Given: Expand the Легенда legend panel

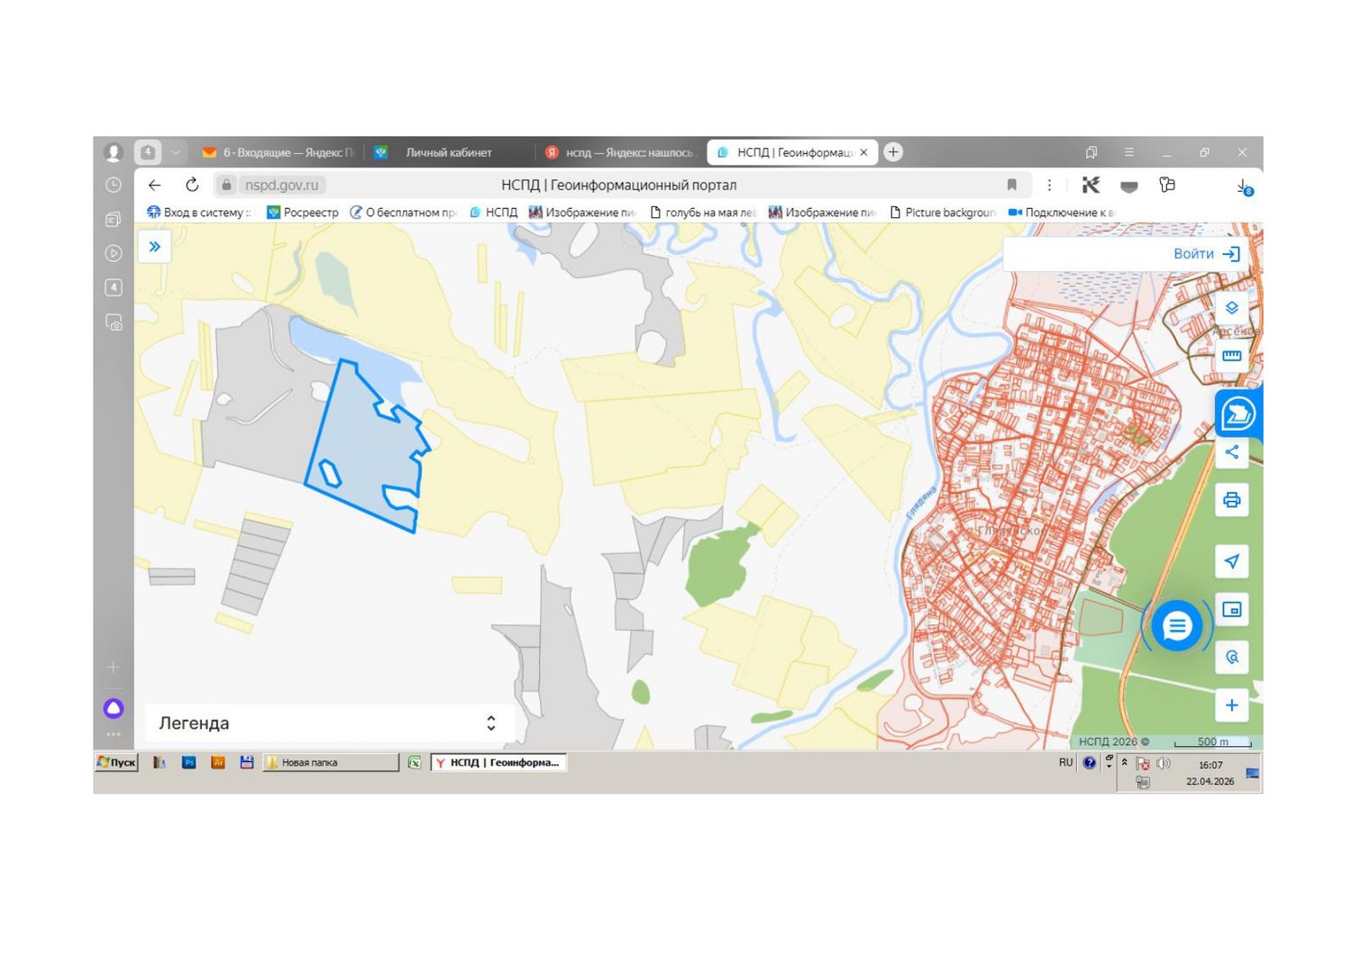Looking at the screenshot, I should pos(330,723).
